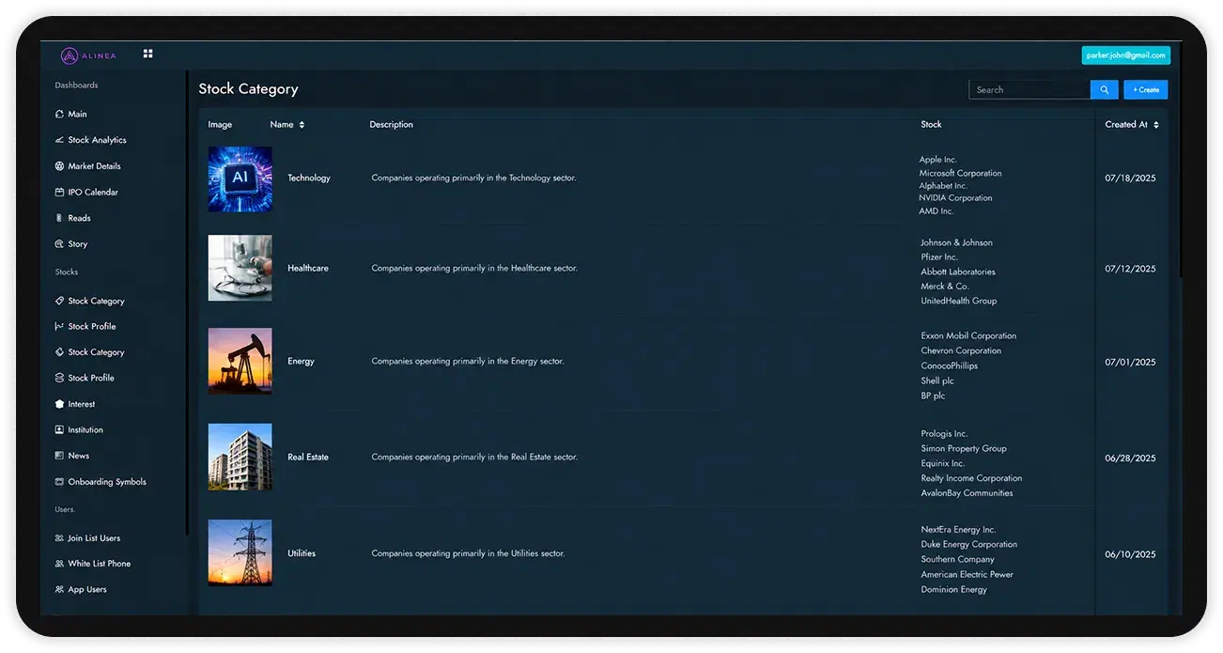The height and width of the screenshot is (653, 1223).
Task: Click the Utilities power tower thumbnail
Action: coord(240,552)
